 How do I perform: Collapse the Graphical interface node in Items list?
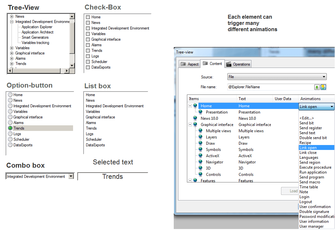[190, 125]
